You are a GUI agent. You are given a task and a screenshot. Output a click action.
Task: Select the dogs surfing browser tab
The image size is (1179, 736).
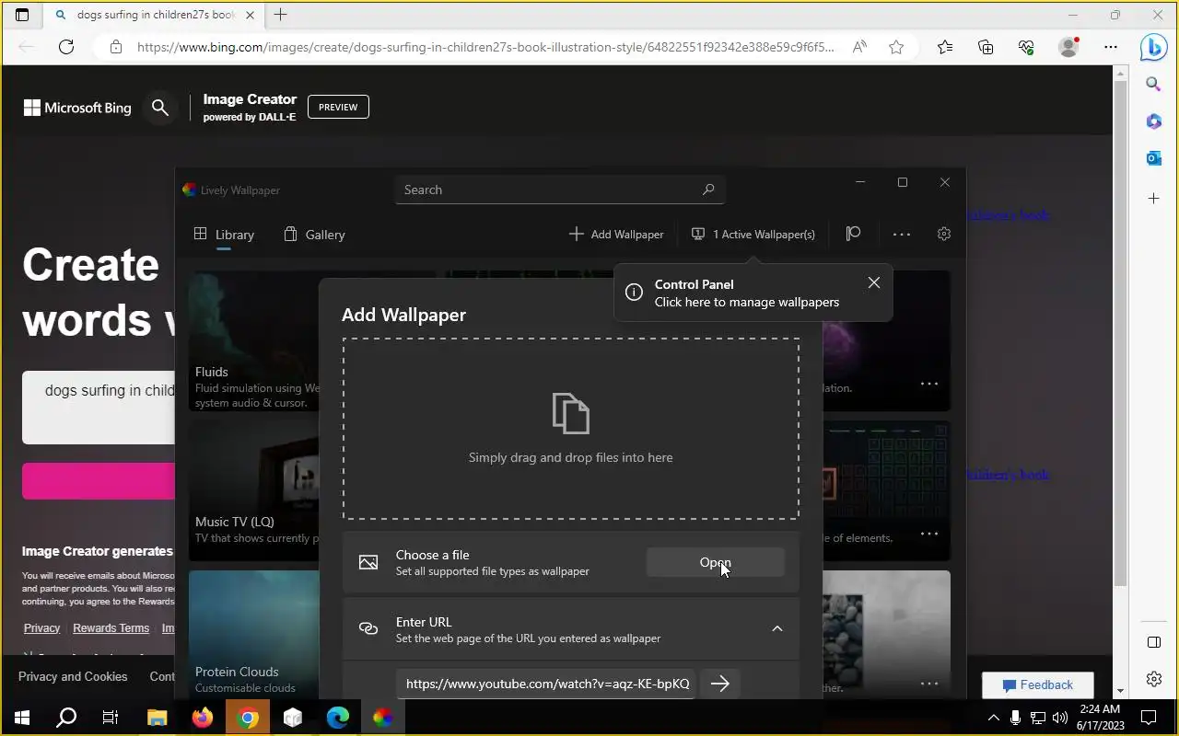point(152,15)
